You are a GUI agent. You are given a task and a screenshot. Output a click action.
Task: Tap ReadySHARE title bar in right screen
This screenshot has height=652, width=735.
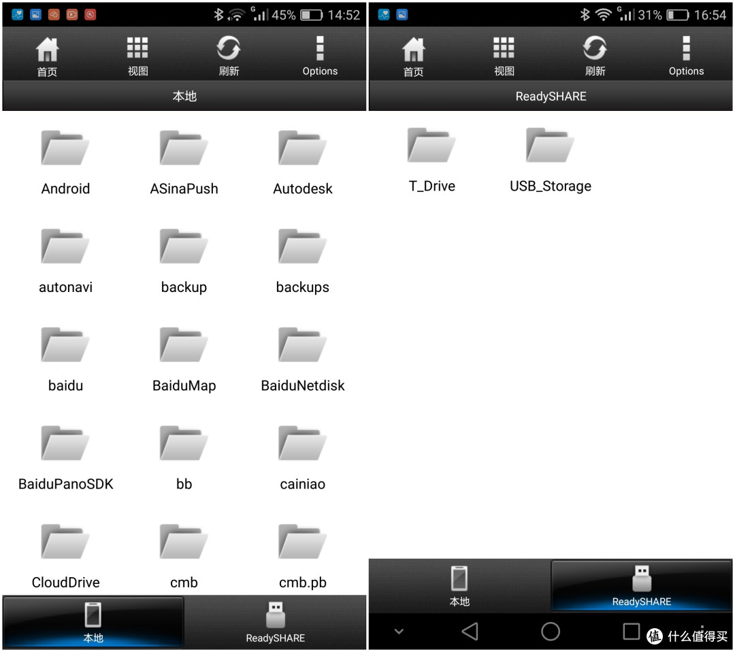551,96
